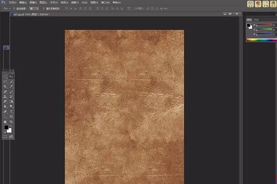277x184 pixels.
Task: Select the Hand tool
Action: pos(5,122)
